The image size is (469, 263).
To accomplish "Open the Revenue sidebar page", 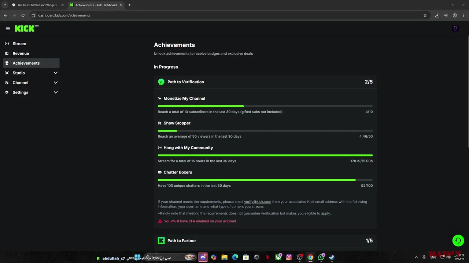I will [x=31, y=53].
